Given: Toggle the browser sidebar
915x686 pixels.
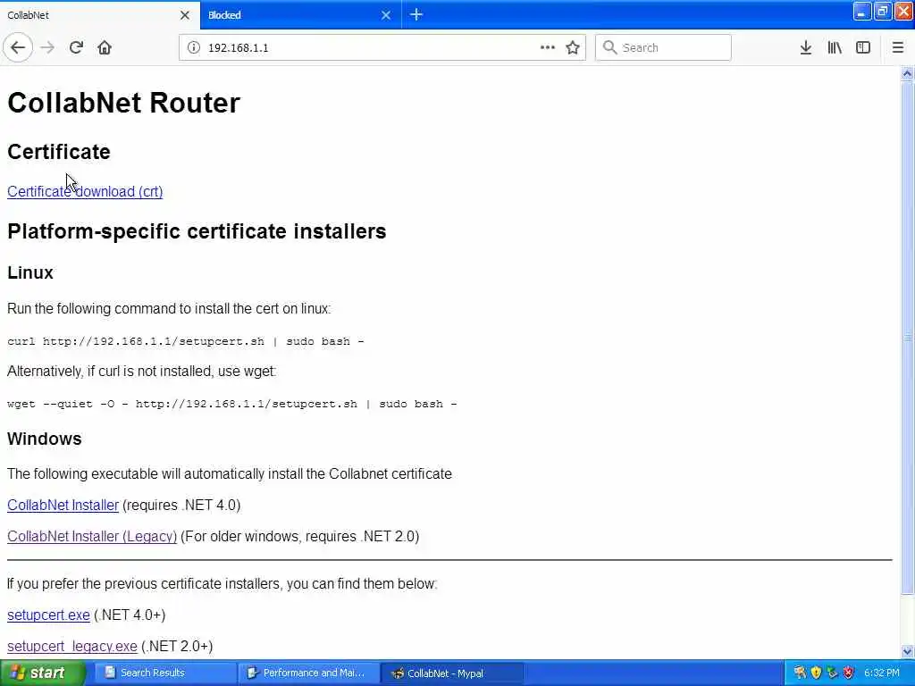Looking at the screenshot, I should click(863, 48).
